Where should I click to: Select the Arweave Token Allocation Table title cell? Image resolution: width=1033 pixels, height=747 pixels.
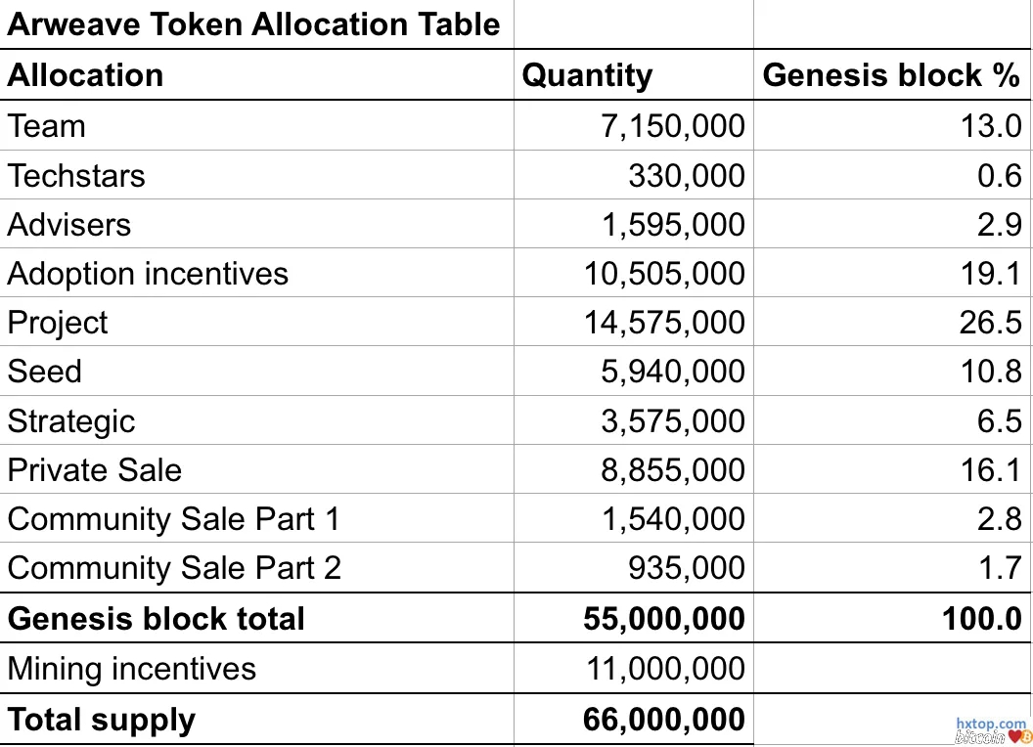tap(253, 24)
